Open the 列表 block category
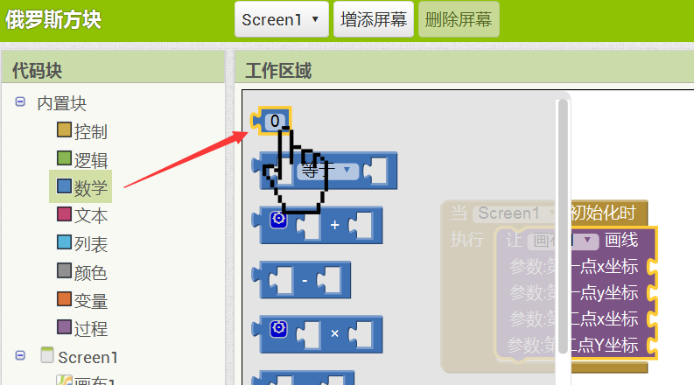 tap(82, 243)
